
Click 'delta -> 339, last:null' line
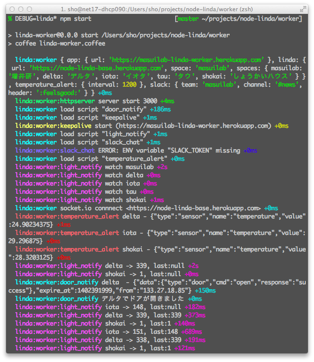[107, 266]
